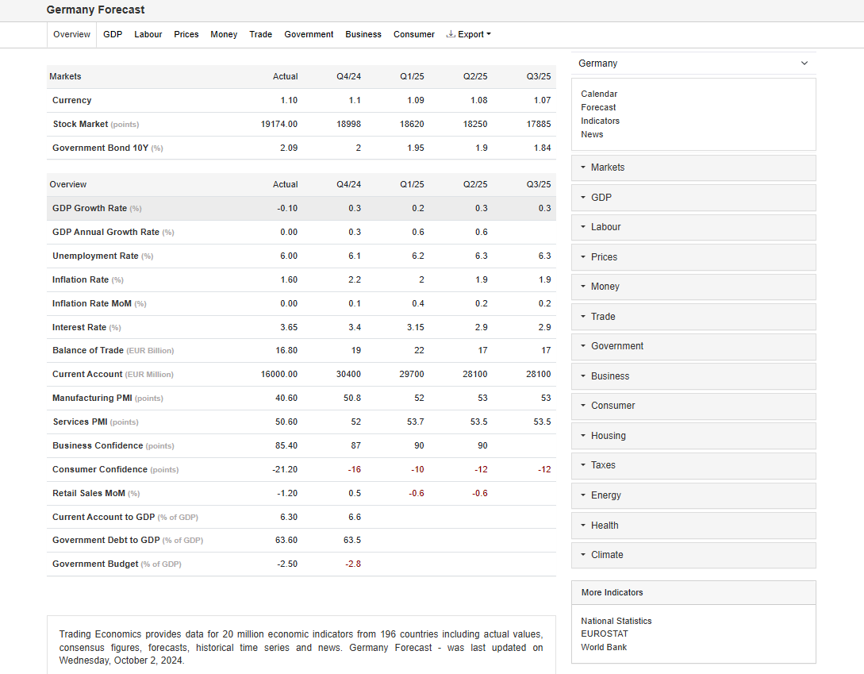Switch to the Prices tab

tap(186, 34)
